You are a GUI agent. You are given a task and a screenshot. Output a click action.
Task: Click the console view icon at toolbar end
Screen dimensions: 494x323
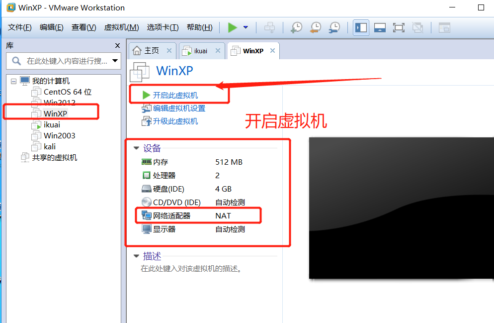point(444,27)
